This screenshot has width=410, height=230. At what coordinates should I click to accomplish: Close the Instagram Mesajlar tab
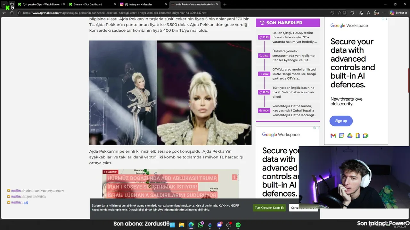pyautogui.click(x=166, y=4)
